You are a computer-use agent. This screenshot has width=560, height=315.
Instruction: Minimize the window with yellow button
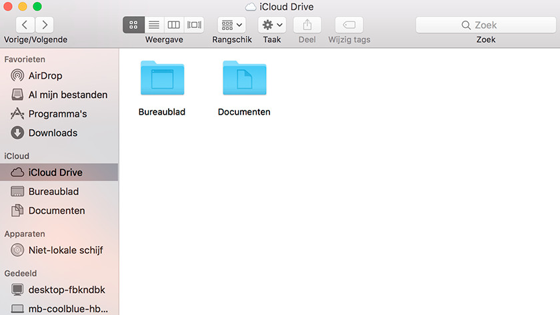tap(23, 7)
